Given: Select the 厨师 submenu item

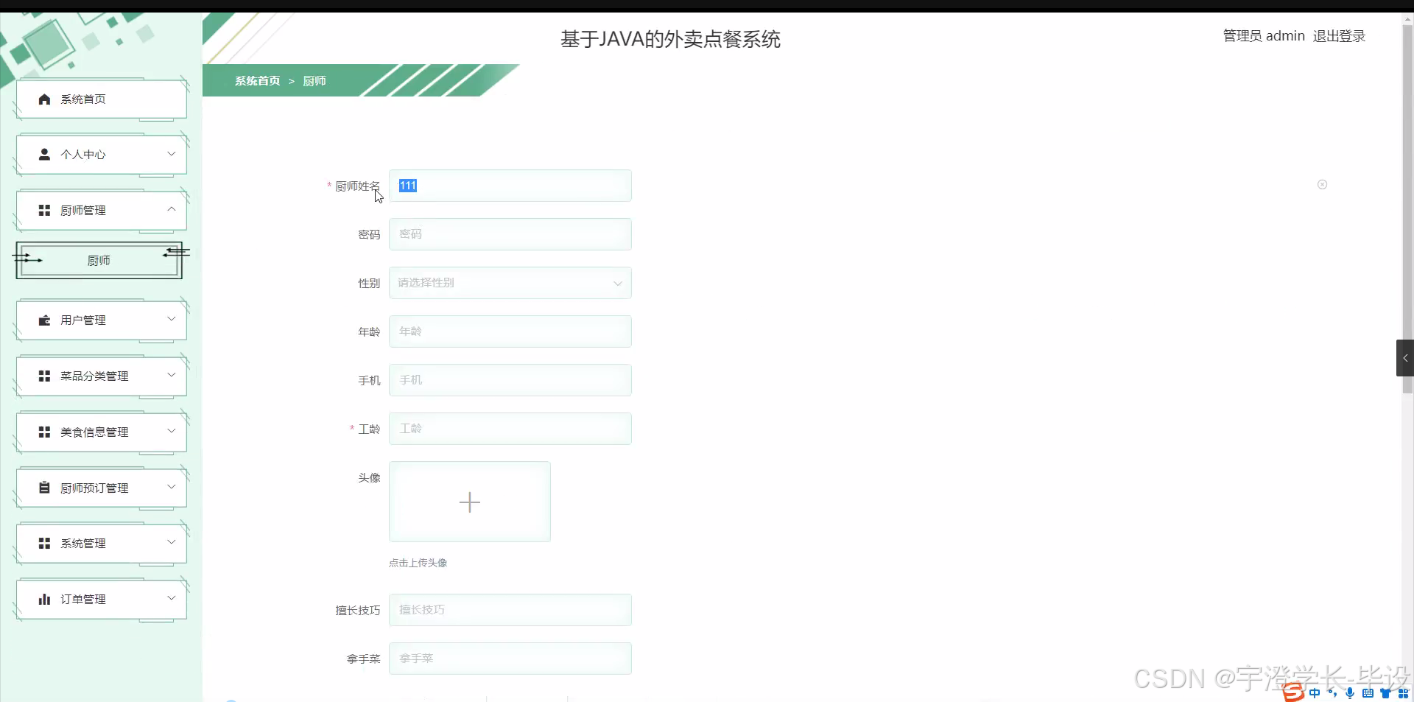Looking at the screenshot, I should point(99,259).
